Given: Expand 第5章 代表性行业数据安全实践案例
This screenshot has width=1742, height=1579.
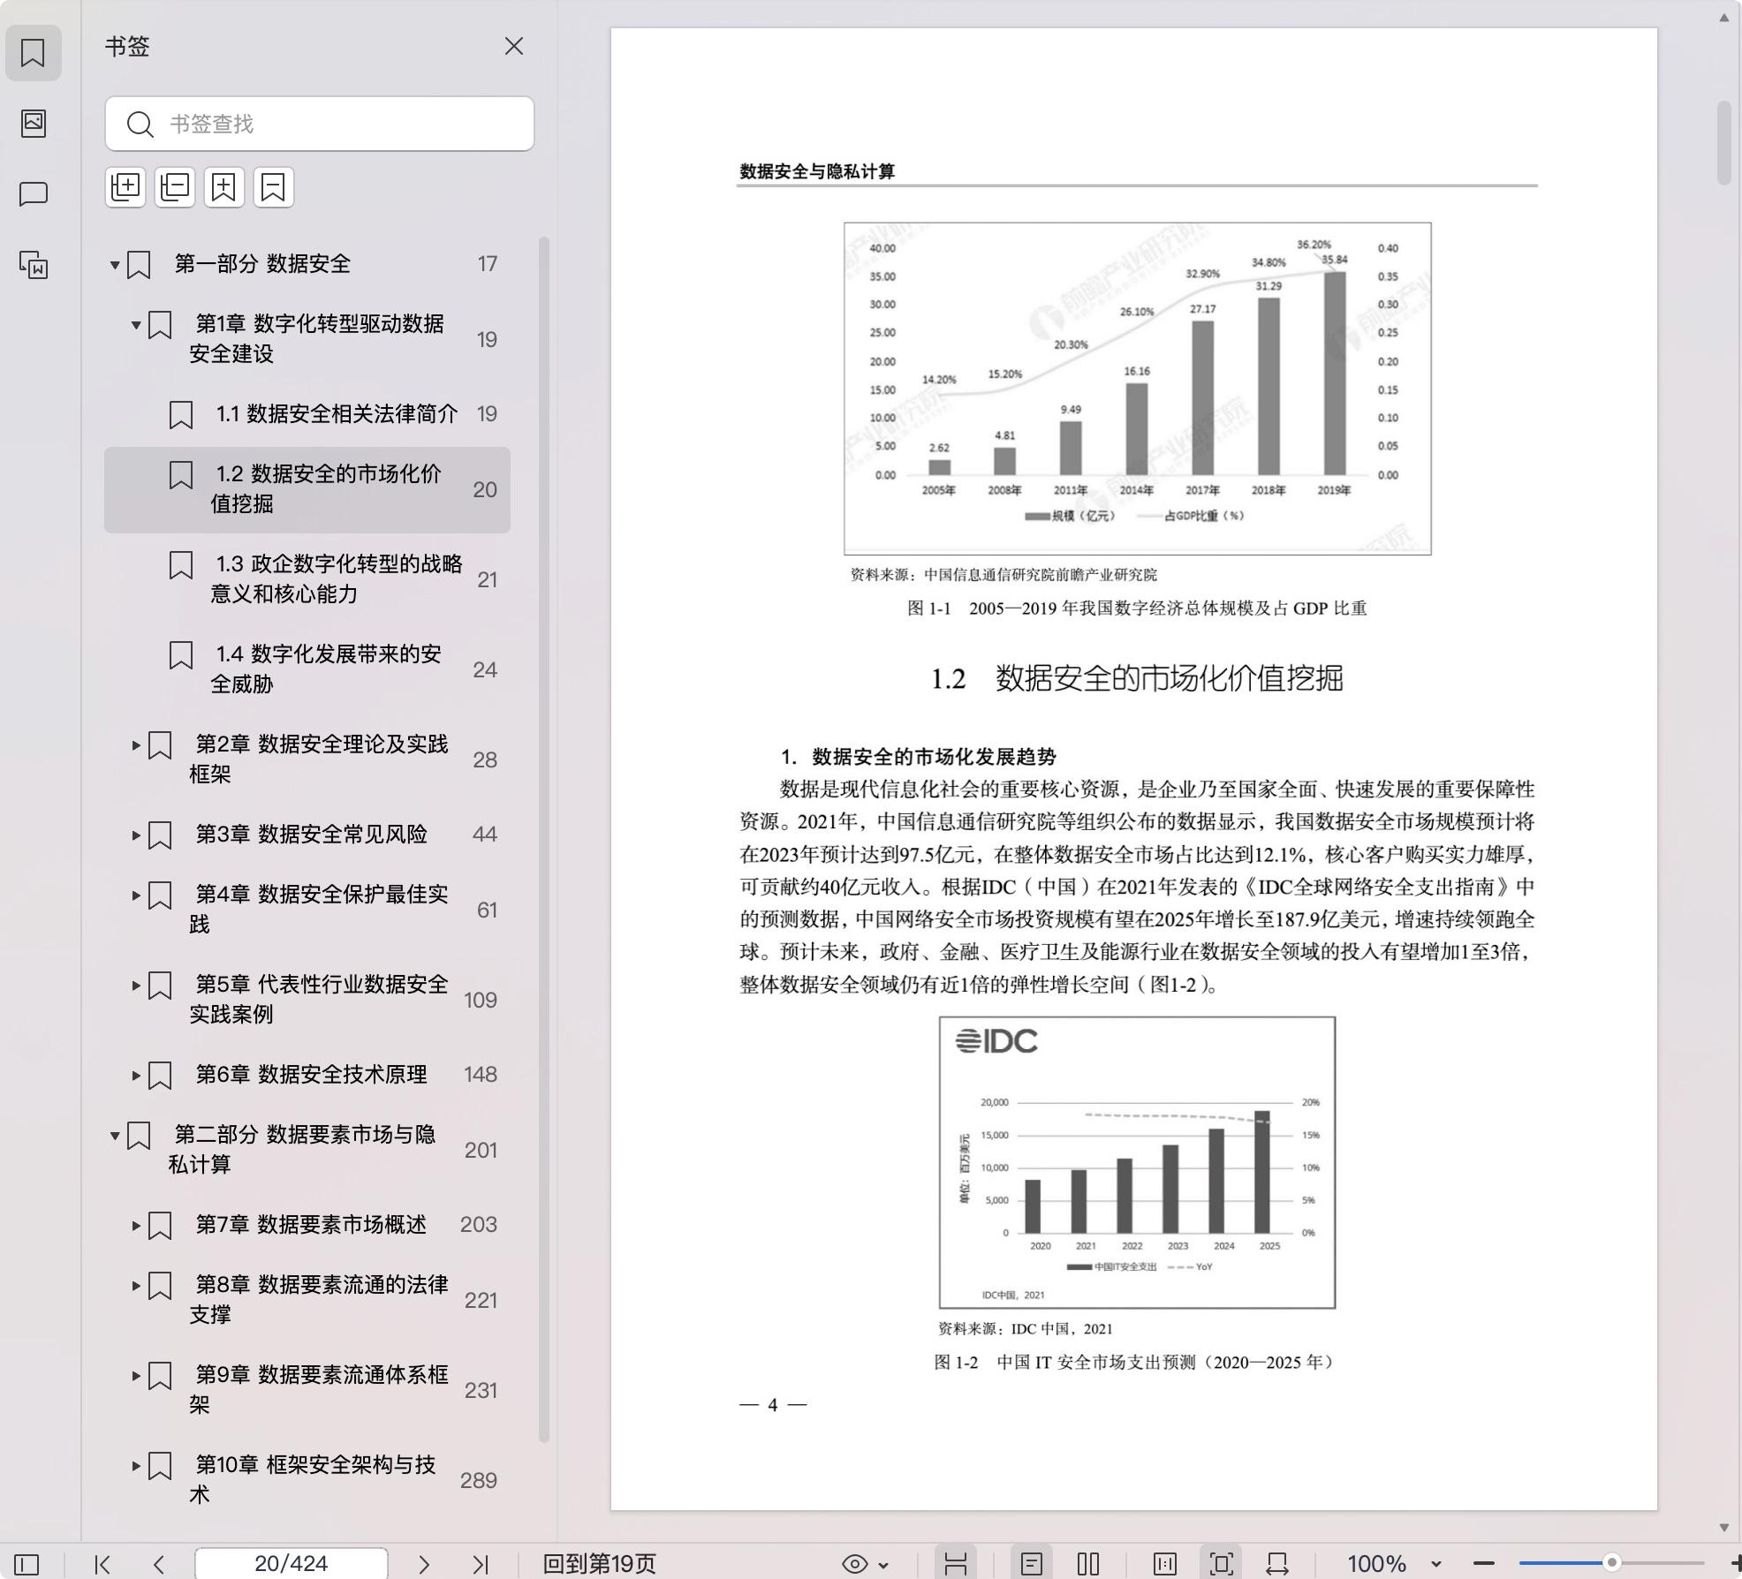Looking at the screenshot, I should [136, 986].
